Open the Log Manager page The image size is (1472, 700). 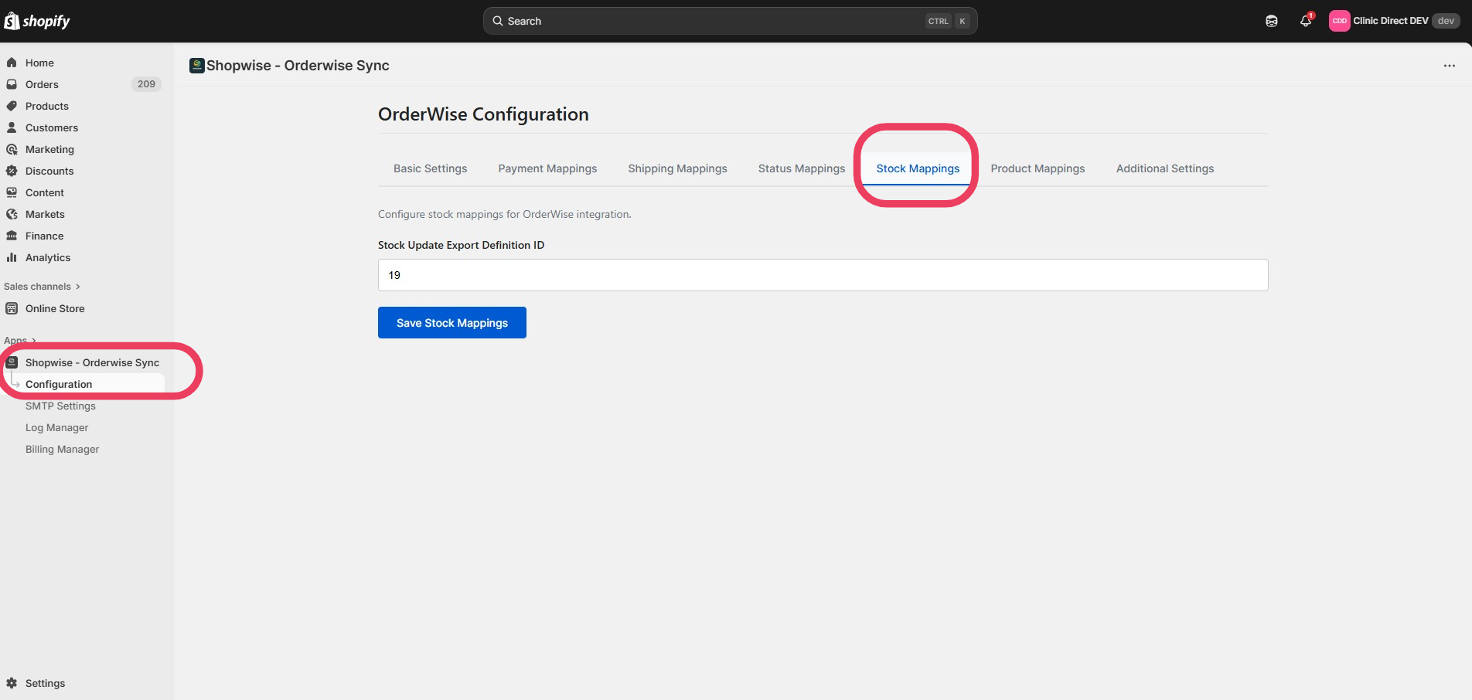point(56,427)
